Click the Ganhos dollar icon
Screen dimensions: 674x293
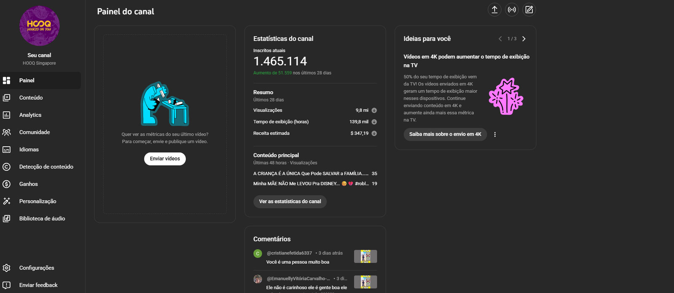click(6, 184)
